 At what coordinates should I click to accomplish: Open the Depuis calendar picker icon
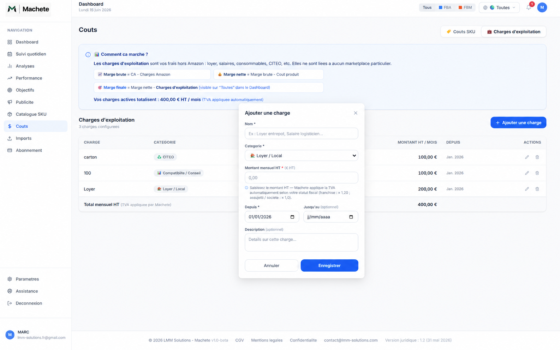point(292,217)
